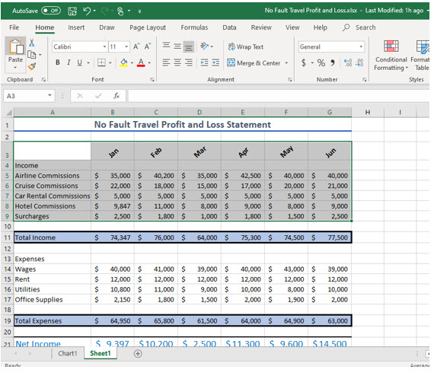Click the Center text alignment icon
The width and height of the screenshot is (434, 376).
177,62
